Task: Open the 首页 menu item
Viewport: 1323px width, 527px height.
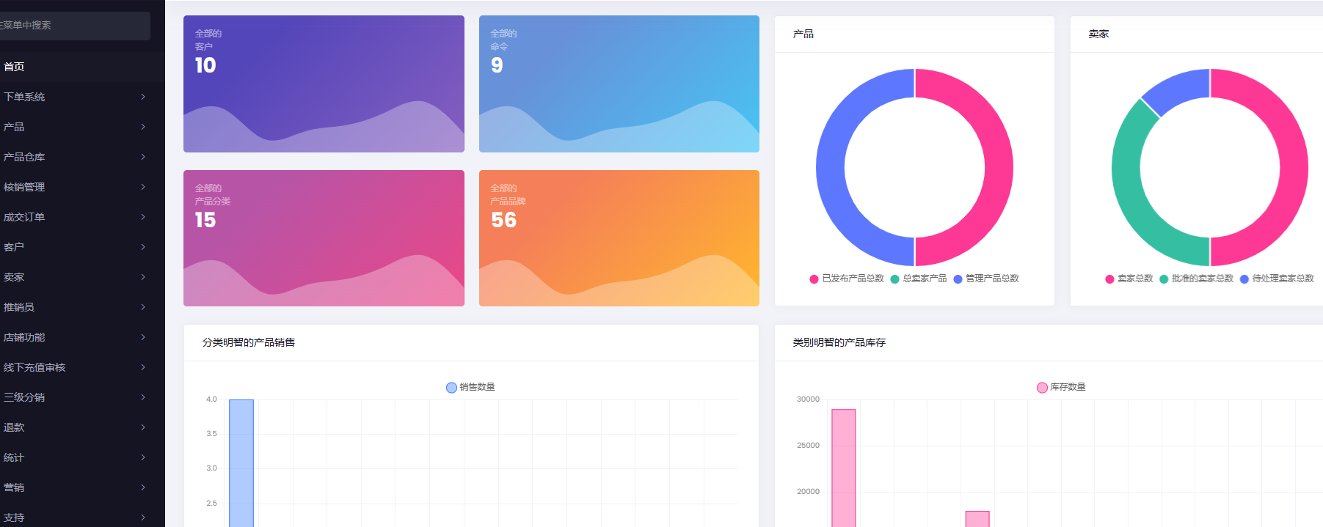Action: [x=14, y=67]
